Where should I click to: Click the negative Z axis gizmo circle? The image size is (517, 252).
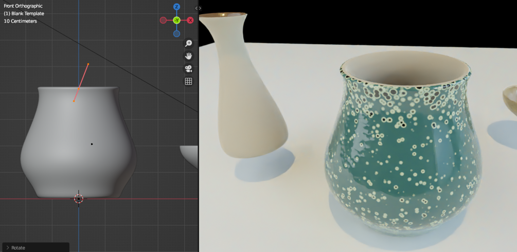tap(177, 33)
